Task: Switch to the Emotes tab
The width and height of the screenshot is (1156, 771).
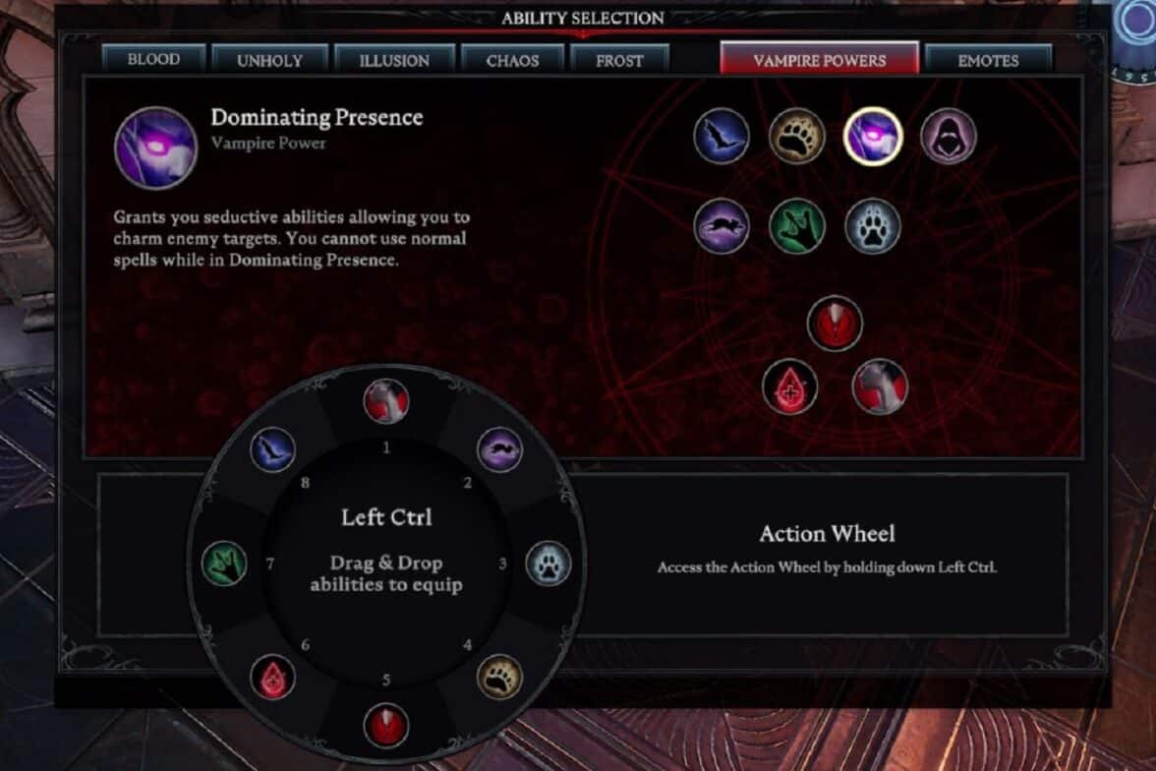Action: (988, 60)
